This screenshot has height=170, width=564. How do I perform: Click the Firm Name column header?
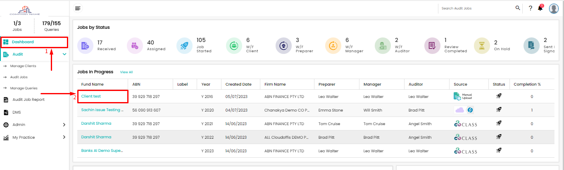click(275, 84)
